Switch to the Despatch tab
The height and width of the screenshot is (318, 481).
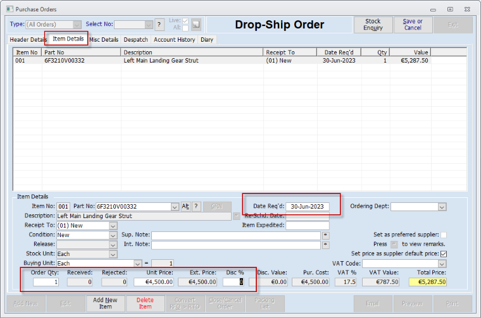(x=135, y=40)
